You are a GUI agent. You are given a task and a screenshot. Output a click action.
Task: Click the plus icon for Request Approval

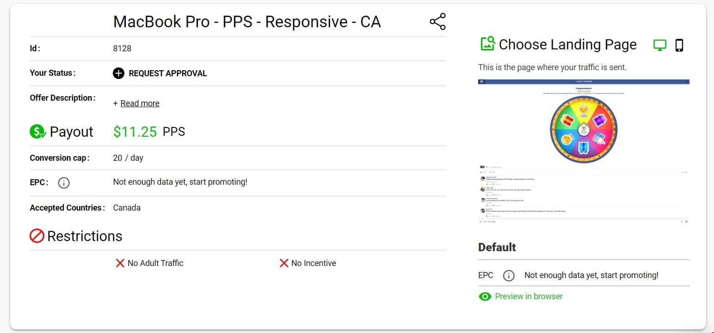(x=118, y=73)
